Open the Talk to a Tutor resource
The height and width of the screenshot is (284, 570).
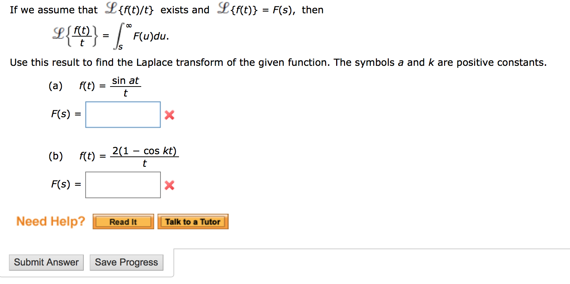click(193, 221)
